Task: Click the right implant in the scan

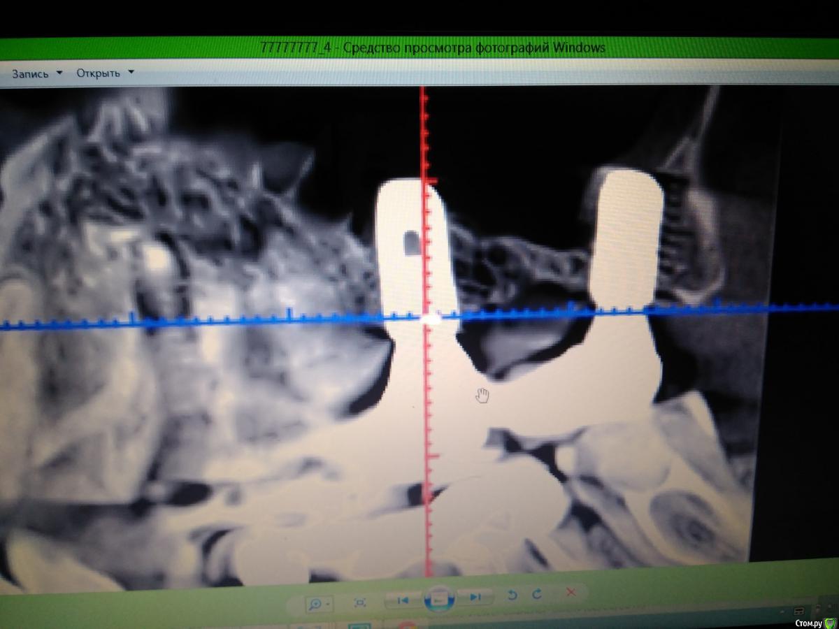Action: 626,234
